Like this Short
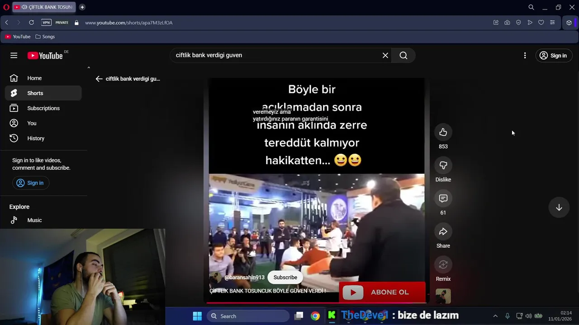579x325 pixels. pos(443,132)
